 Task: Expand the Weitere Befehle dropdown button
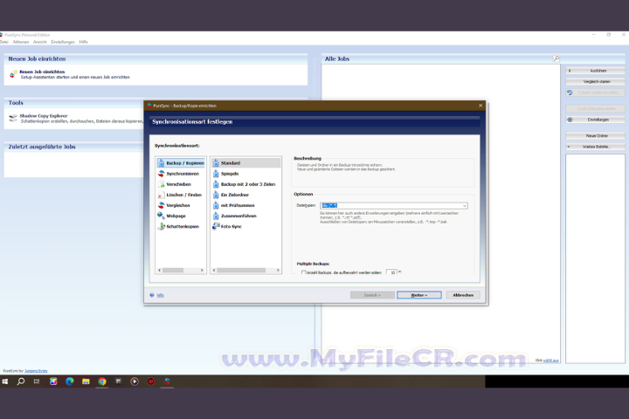[595, 147]
